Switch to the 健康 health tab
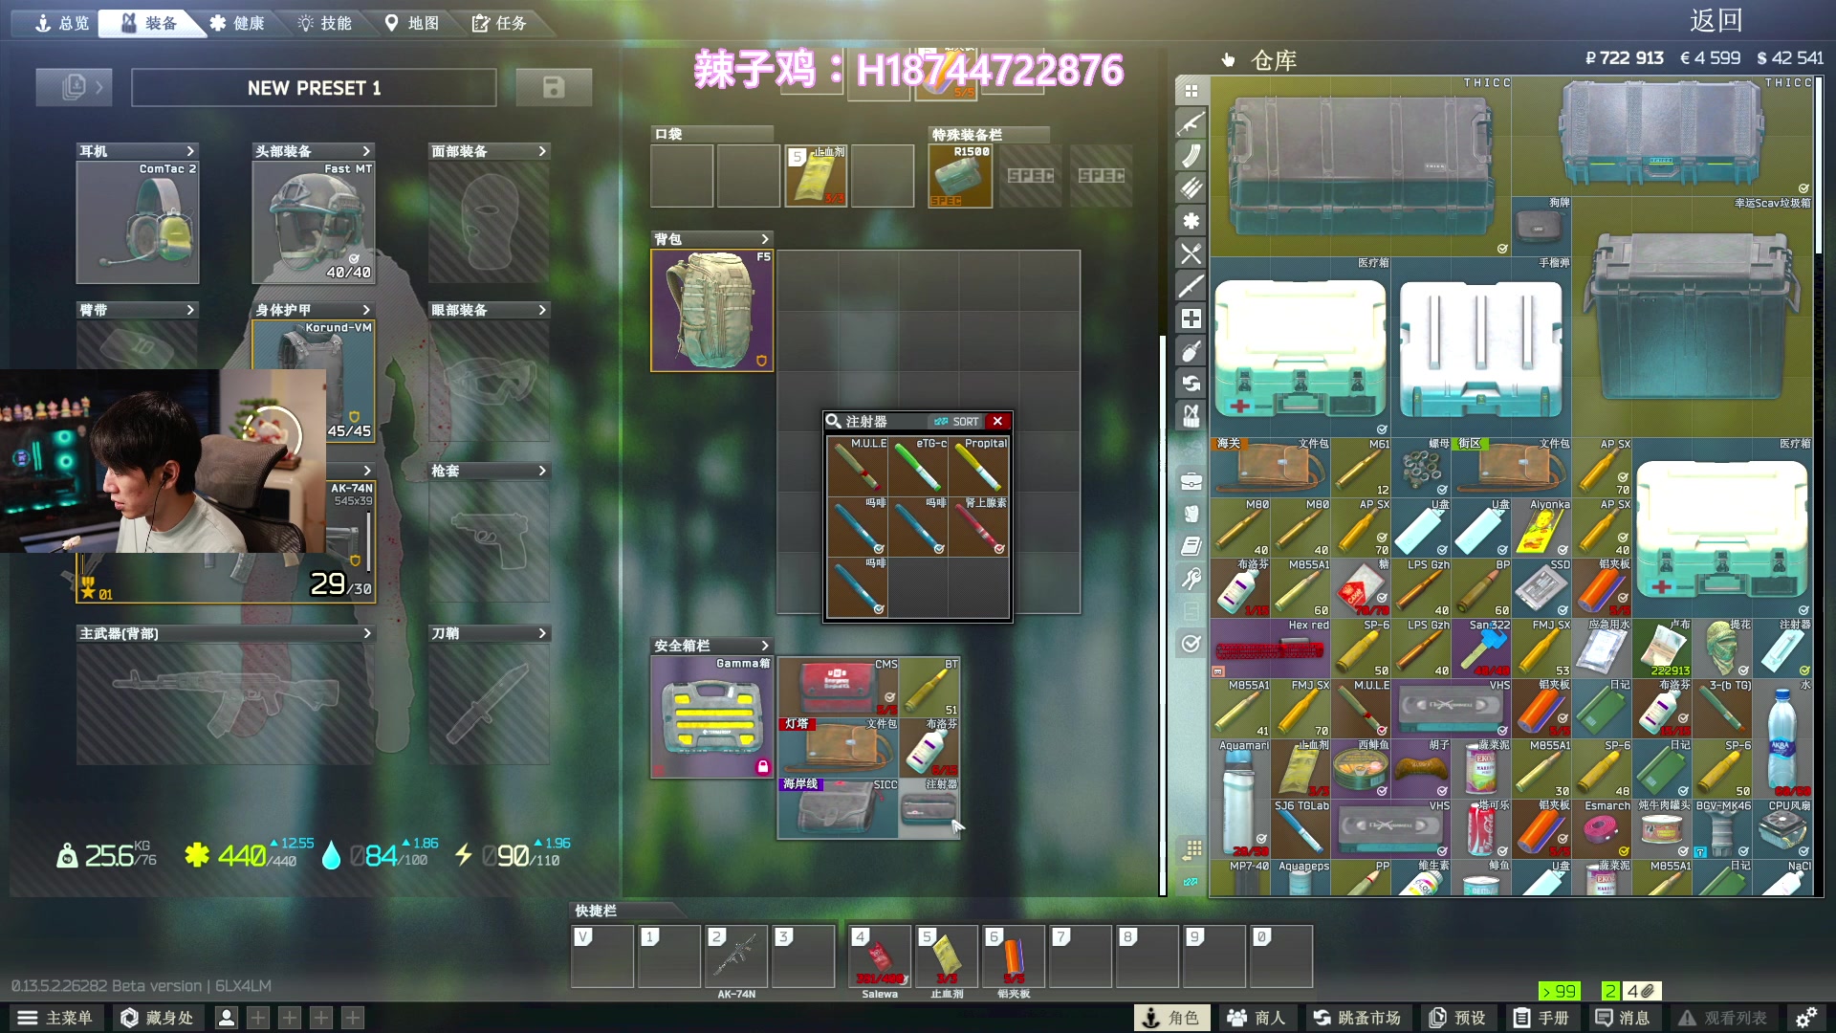 [237, 23]
